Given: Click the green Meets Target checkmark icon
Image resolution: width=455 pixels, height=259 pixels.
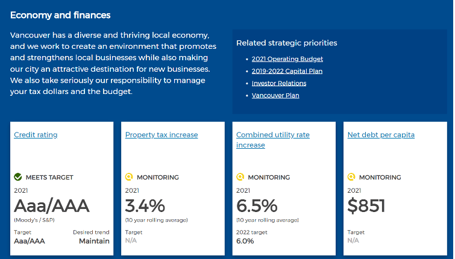Looking at the screenshot, I should pyautogui.click(x=18, y=177).
